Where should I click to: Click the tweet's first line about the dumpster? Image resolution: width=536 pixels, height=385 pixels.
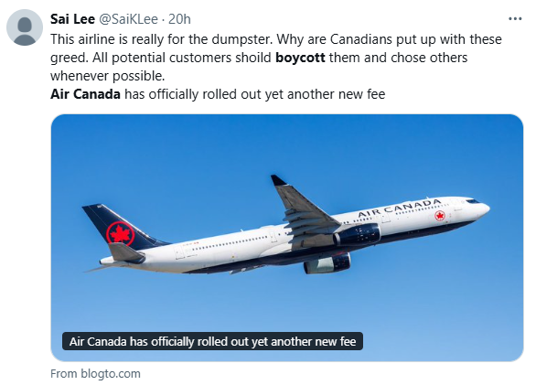click(276, 39)
